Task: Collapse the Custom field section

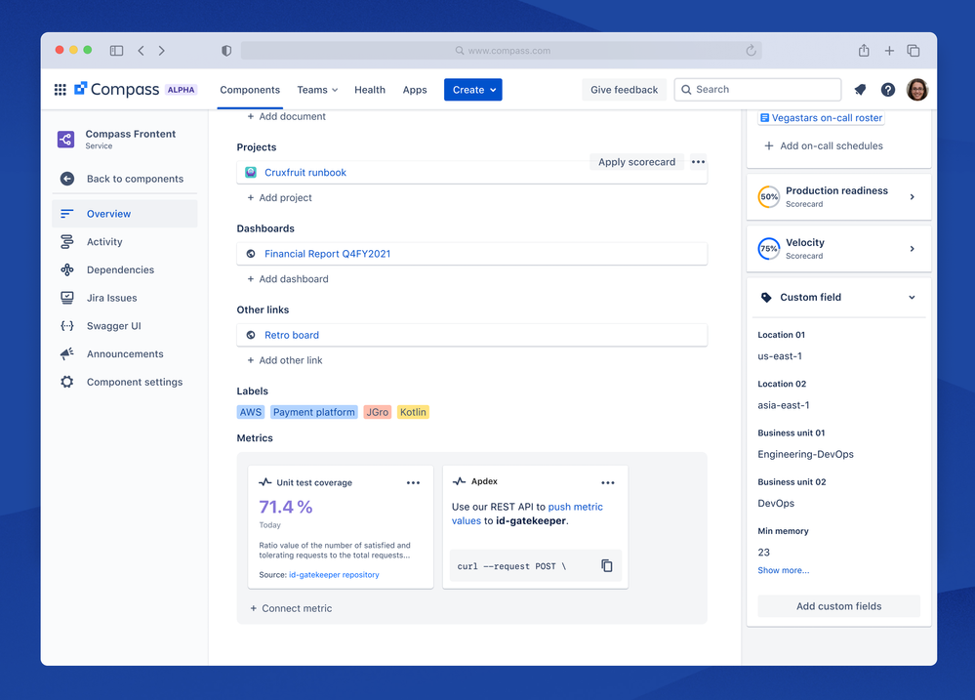Action: tap(912, 298)
